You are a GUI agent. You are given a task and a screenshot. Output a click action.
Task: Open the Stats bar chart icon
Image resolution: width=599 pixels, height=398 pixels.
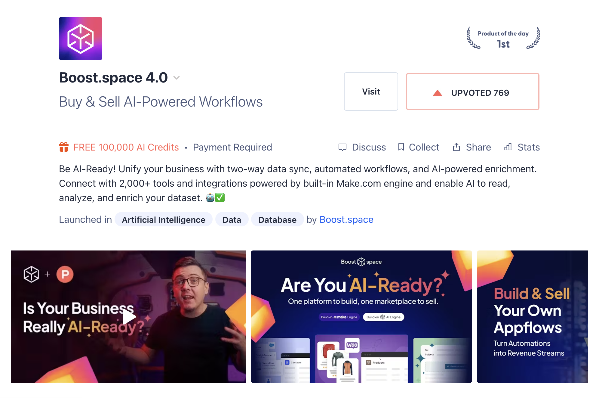point(508,147)
